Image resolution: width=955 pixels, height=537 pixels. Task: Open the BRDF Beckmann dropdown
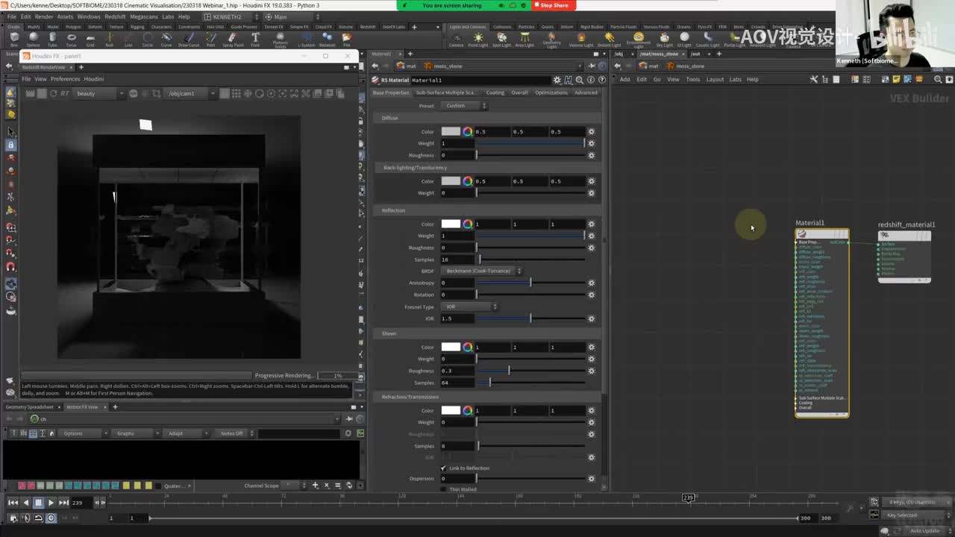[x=480, y=271]
